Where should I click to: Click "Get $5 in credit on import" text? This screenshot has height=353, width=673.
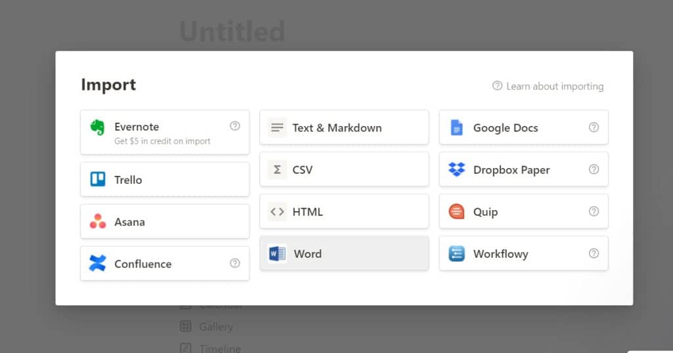click(162, 141)
